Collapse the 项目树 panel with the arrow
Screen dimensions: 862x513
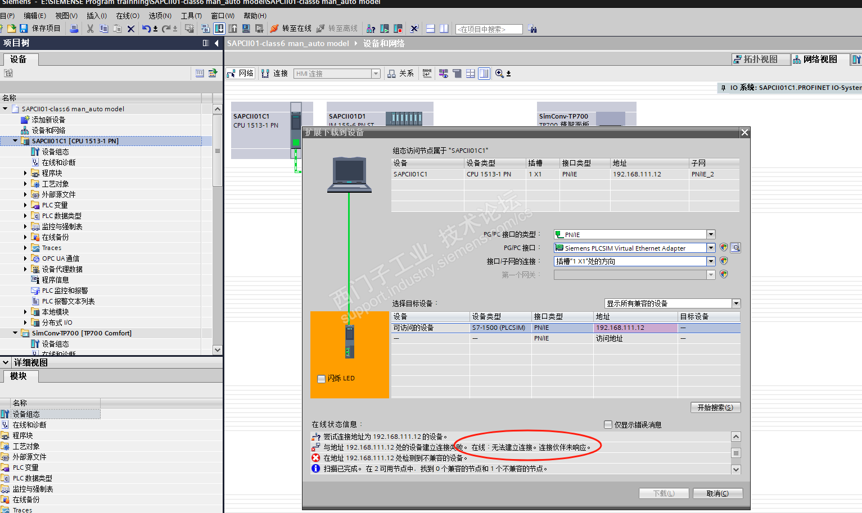(216, 43)
